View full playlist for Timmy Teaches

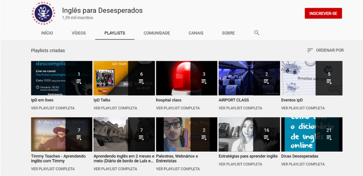click(53, 169)
